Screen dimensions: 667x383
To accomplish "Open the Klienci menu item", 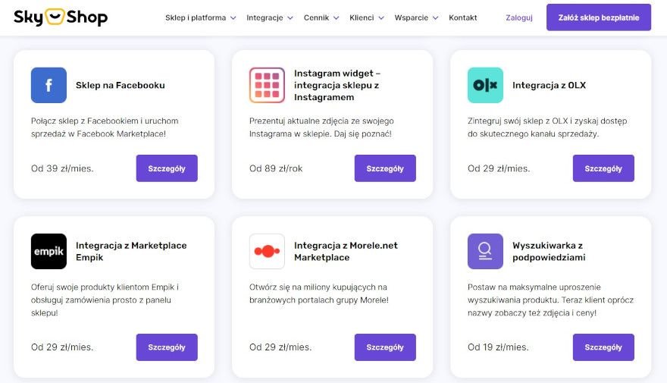I will point(362,17).
